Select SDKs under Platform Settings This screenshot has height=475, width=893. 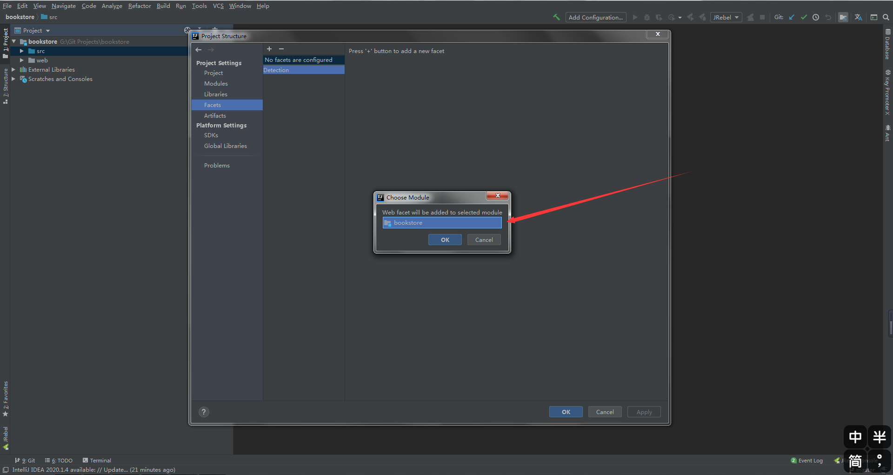click(211, 135)
